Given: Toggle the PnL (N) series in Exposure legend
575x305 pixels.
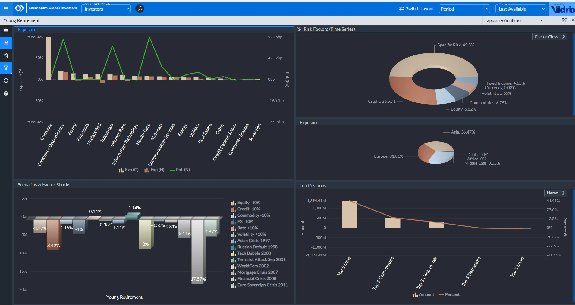Looking at the screenshot, I should tap(179, 170).
